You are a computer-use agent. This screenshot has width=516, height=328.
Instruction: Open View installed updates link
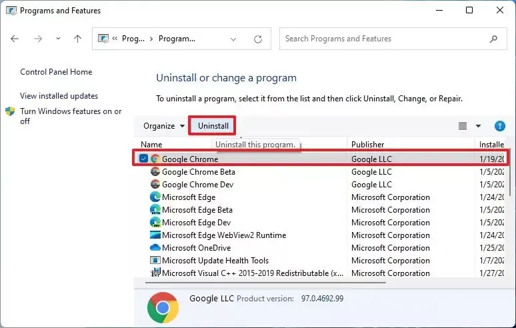coord(59,96)
